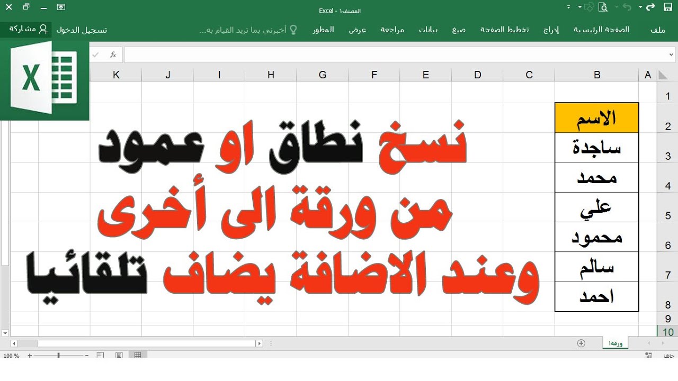The width and height of the screenshot is (678, 381).
Task: Expand the formula bar chevron
Action: (672, 55)
